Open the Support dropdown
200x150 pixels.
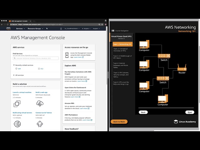(96, 28)
